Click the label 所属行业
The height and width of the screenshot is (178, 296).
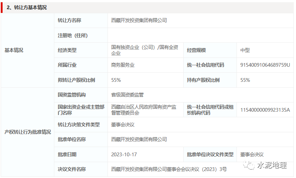point(67,65)
